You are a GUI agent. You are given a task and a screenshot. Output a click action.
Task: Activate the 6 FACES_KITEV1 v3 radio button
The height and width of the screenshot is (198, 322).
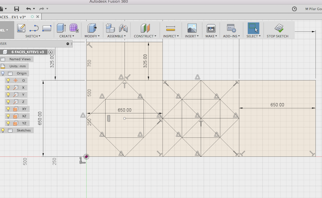(50, 52)
